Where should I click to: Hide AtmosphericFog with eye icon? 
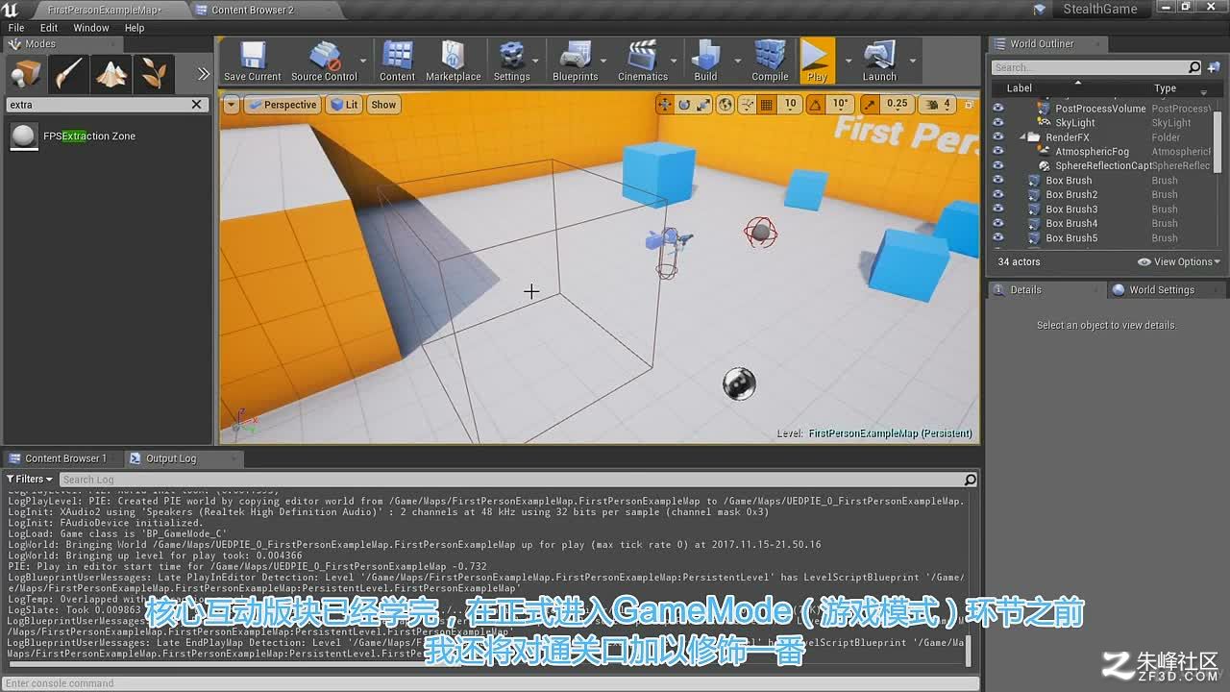pyautogui.click(x=998, y=152)
